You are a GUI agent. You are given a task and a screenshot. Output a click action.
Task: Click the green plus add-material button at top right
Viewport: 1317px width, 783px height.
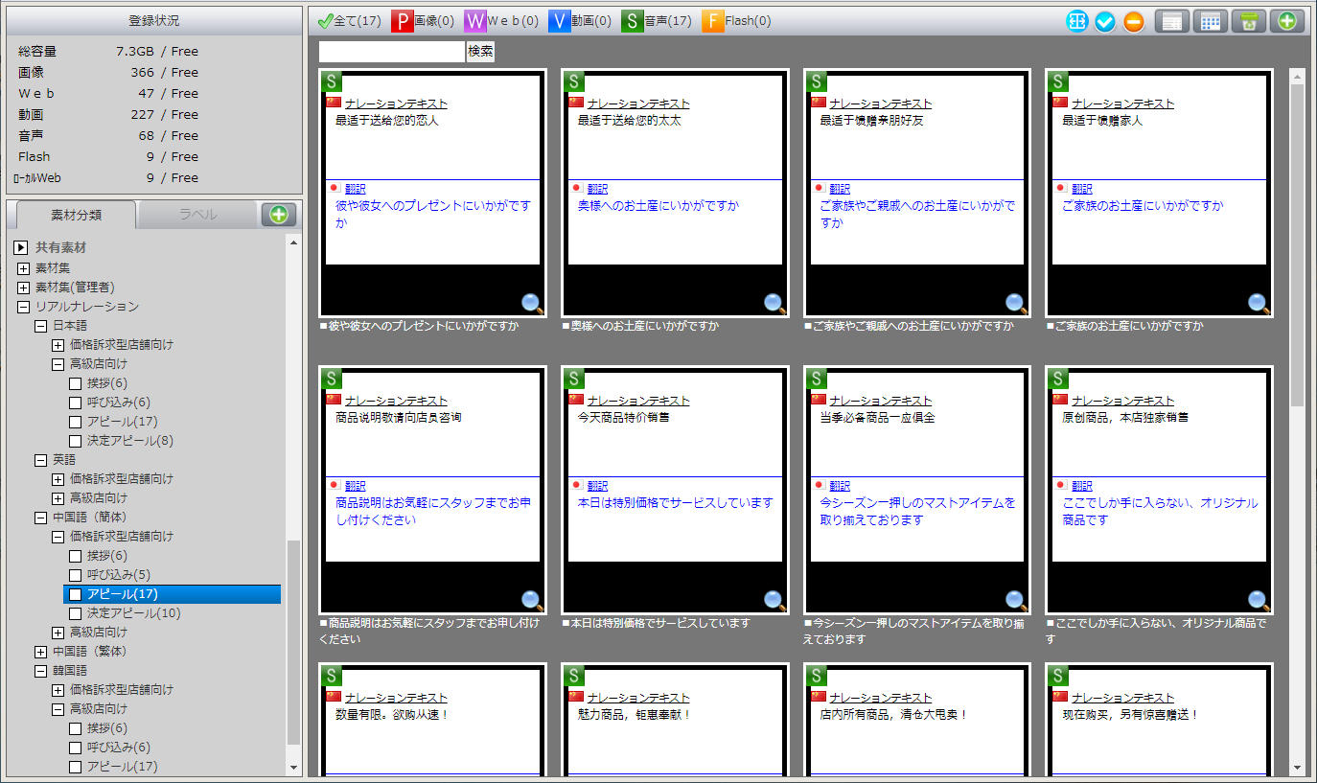point(1287,21)
